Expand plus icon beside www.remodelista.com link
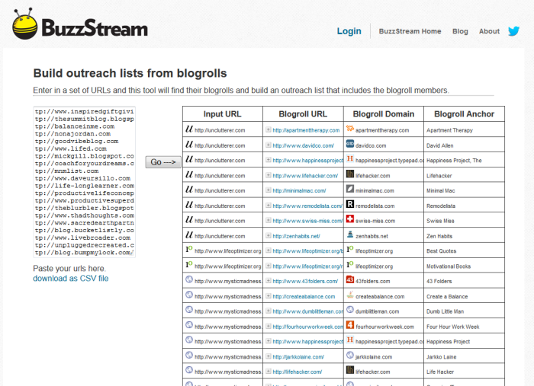This screenshot has height=386, width=534. (x=269, y=206)
